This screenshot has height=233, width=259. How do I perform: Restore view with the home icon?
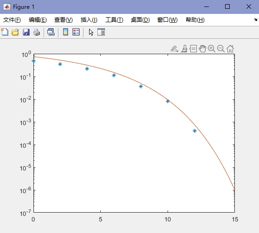click(x=230, y=49)
